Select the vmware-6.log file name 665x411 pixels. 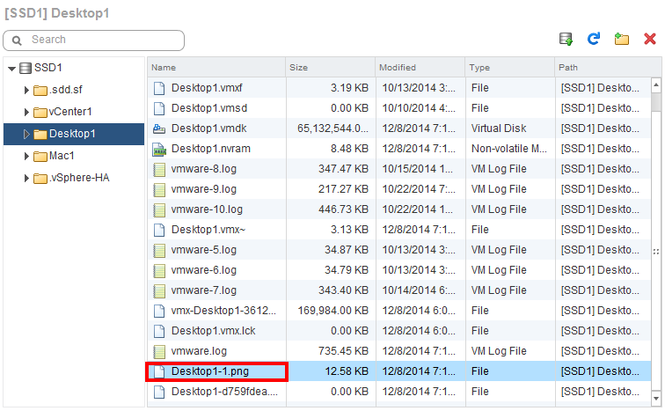click(x=203, y=270)
